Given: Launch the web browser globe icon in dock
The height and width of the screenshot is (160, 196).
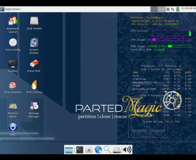Looking at the screenshot, I should (98, 150).
